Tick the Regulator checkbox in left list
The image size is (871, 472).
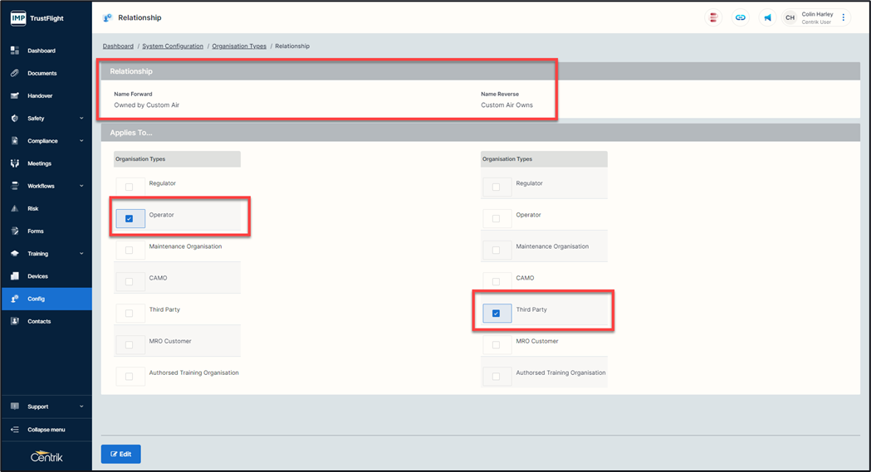pos(129,187)
